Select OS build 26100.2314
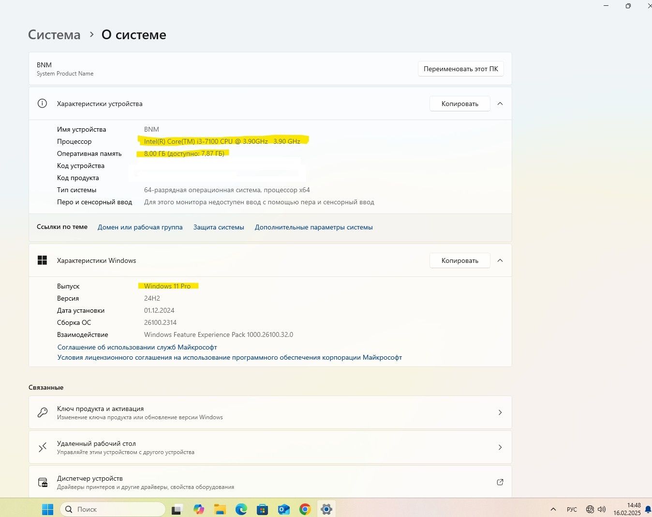This screenshot has height=517, width=652. pos(160,322)
